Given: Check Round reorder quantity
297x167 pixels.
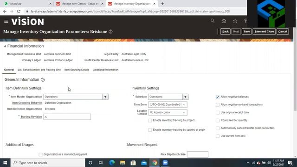Looking at the screenshot, I should [x=218, y=121].
